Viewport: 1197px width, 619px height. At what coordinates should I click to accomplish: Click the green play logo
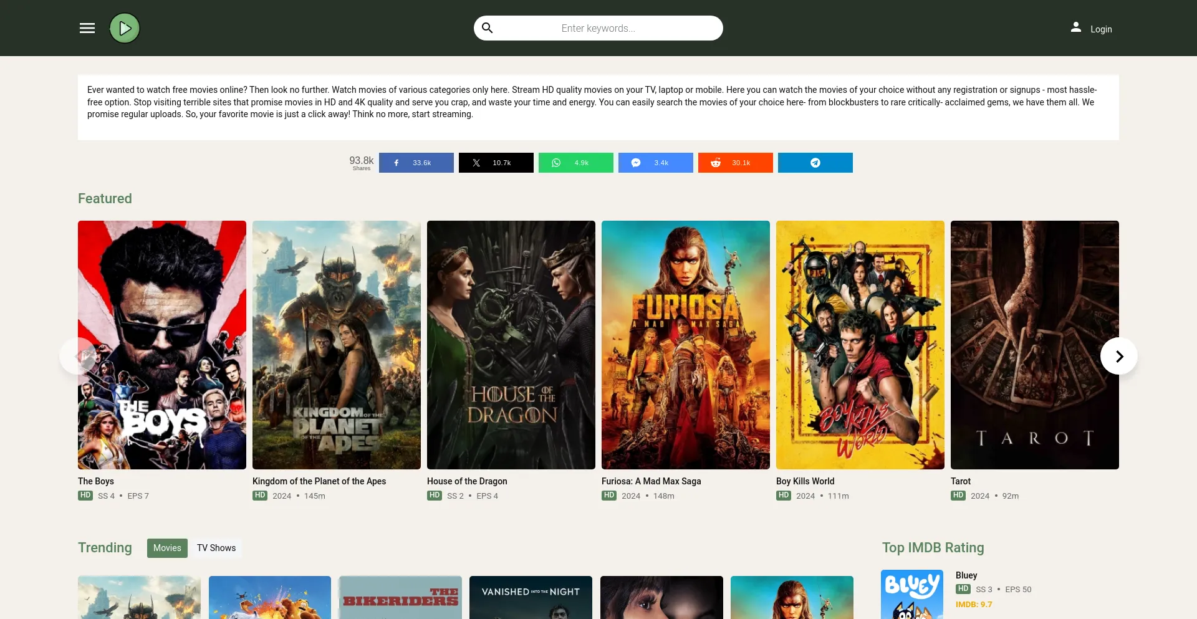[125, 28]
